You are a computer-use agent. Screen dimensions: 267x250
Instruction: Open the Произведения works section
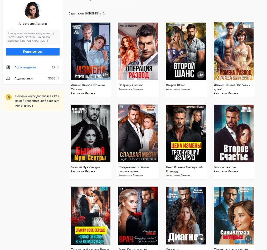point(25,67)
